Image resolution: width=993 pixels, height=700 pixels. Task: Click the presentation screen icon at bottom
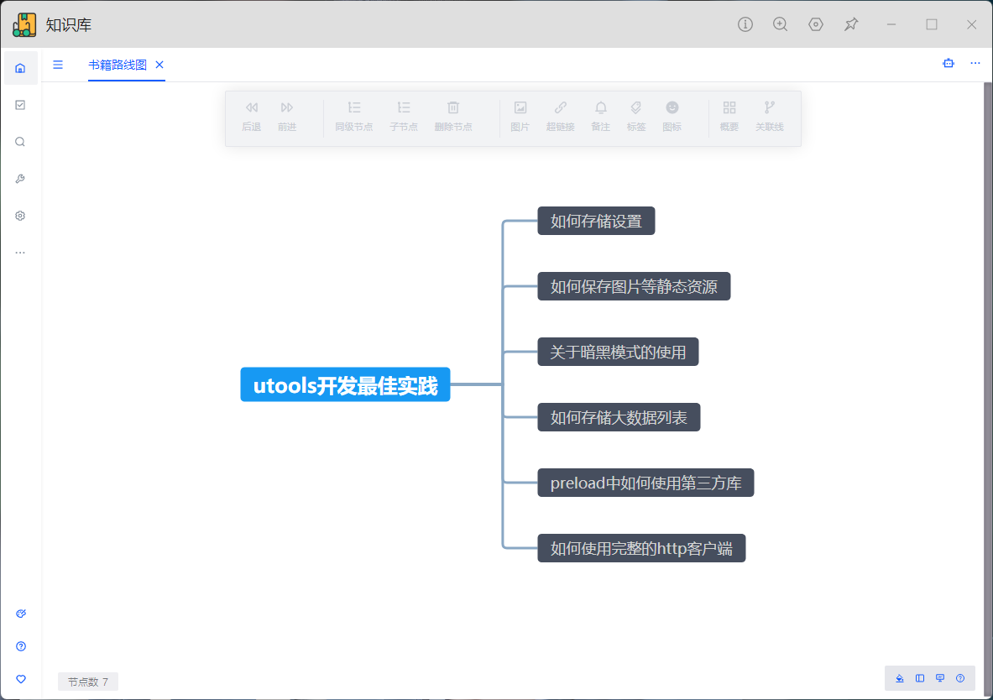pos(940,678)
